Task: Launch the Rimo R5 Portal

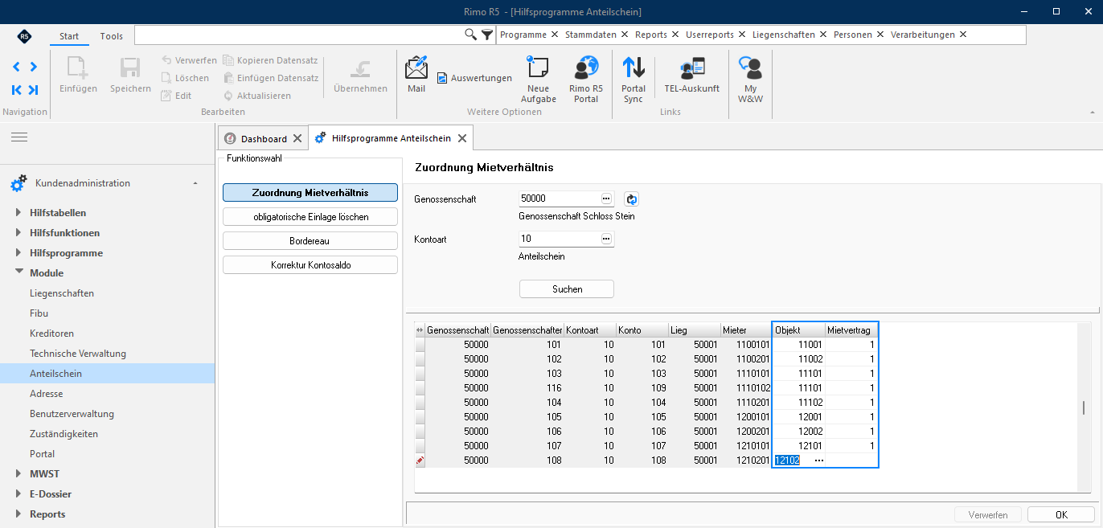Action: [x=586, y=80]
